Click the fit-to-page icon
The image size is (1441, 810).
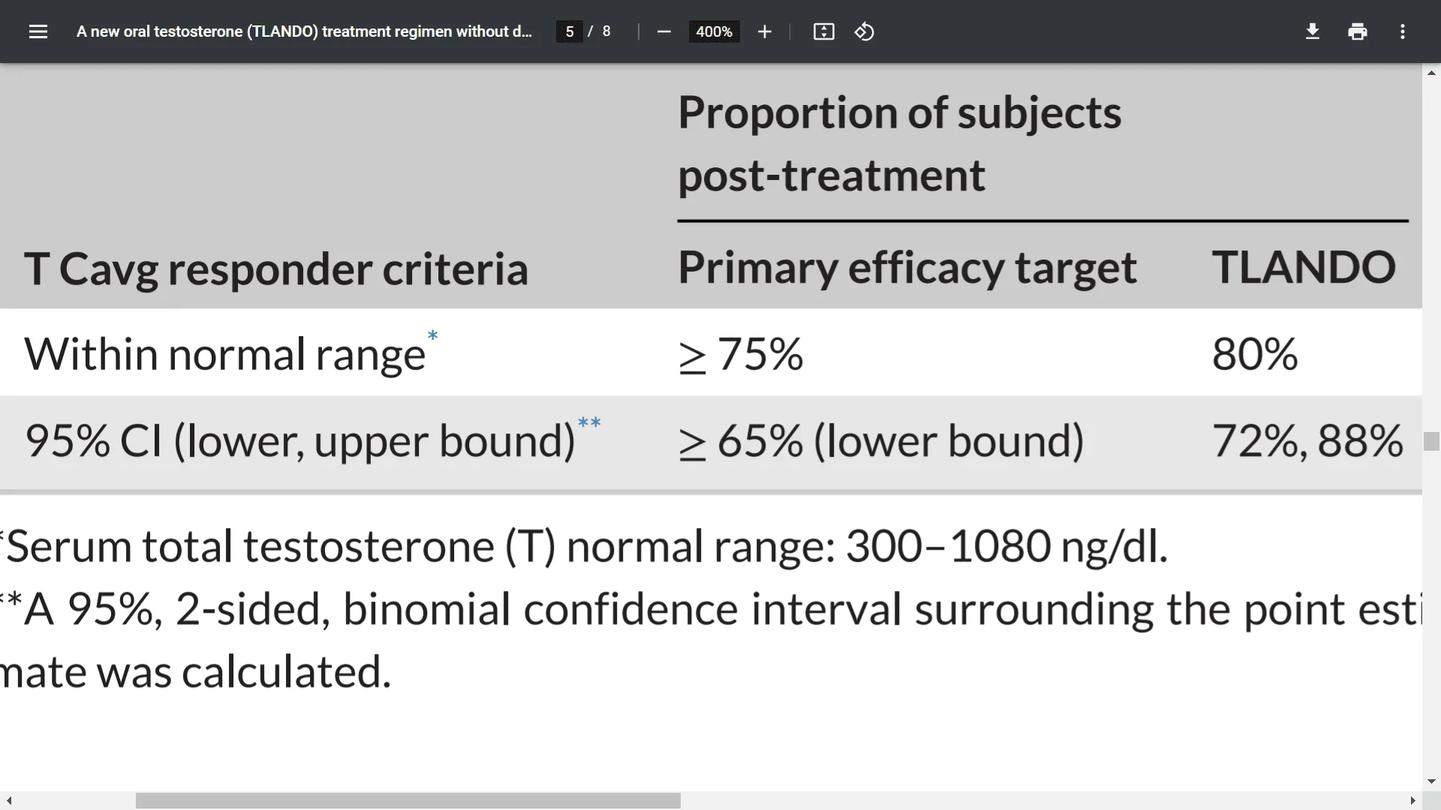point(823,31)
